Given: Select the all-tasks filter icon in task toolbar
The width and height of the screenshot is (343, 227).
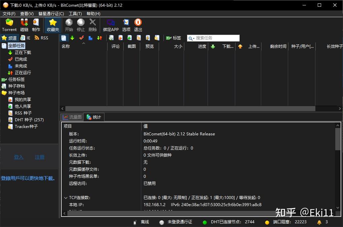Looking at the screenshot, I should (64, 38).
